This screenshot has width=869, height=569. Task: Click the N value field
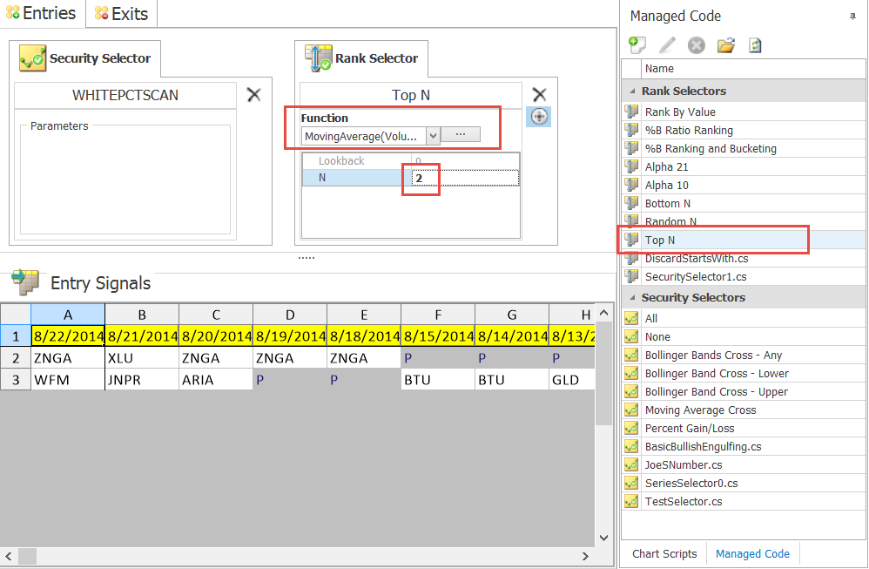465,178
